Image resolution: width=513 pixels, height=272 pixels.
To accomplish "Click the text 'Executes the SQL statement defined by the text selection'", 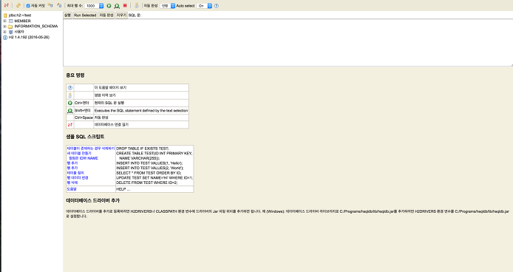I will 141,111.
